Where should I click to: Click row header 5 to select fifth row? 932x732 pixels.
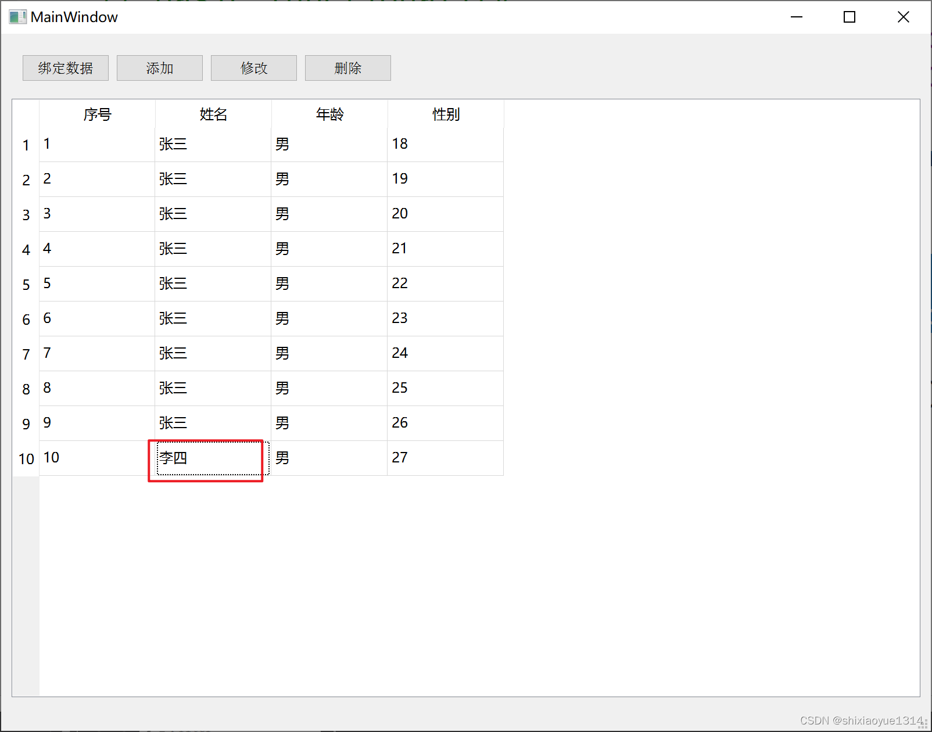(26, 284)
